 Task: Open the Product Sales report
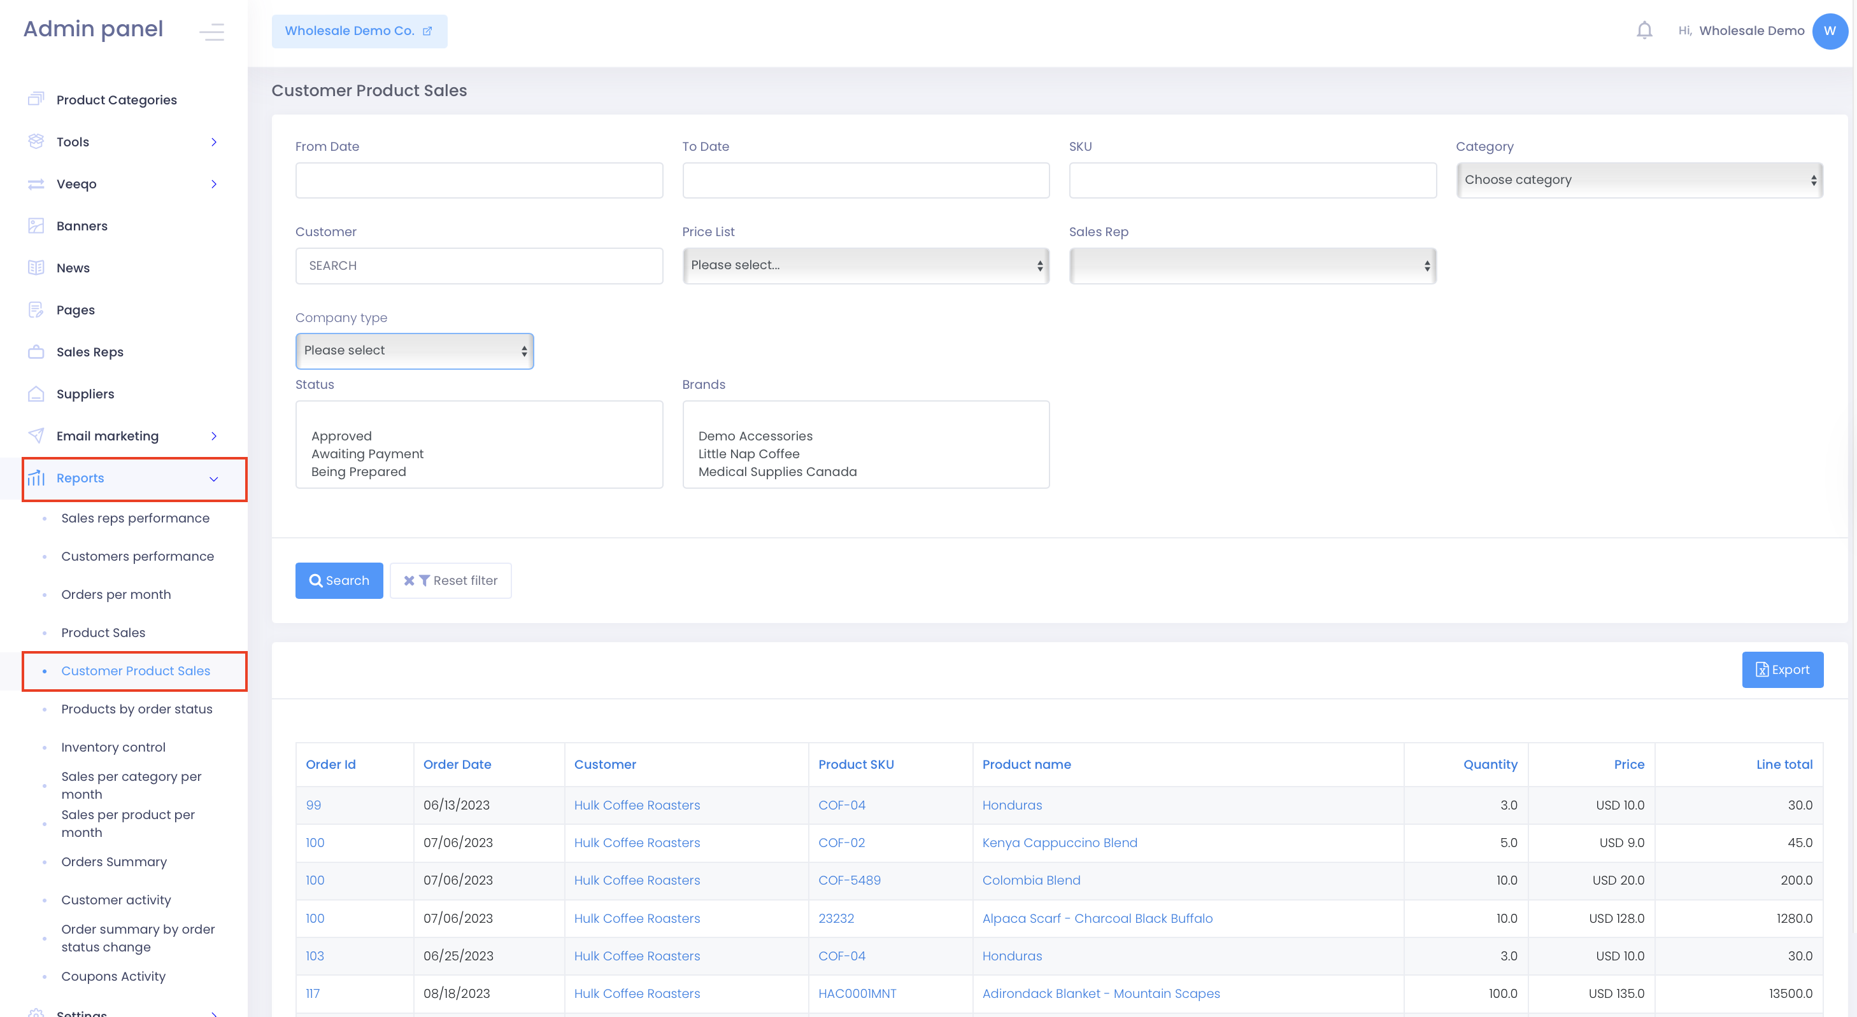(103, 633)
